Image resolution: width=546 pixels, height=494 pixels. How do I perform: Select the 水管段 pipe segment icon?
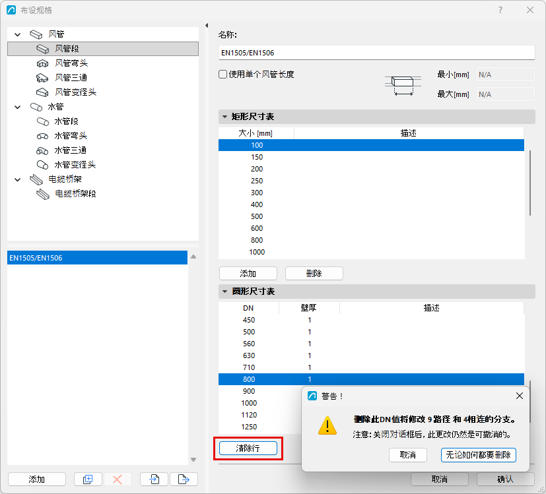point(42,121)
